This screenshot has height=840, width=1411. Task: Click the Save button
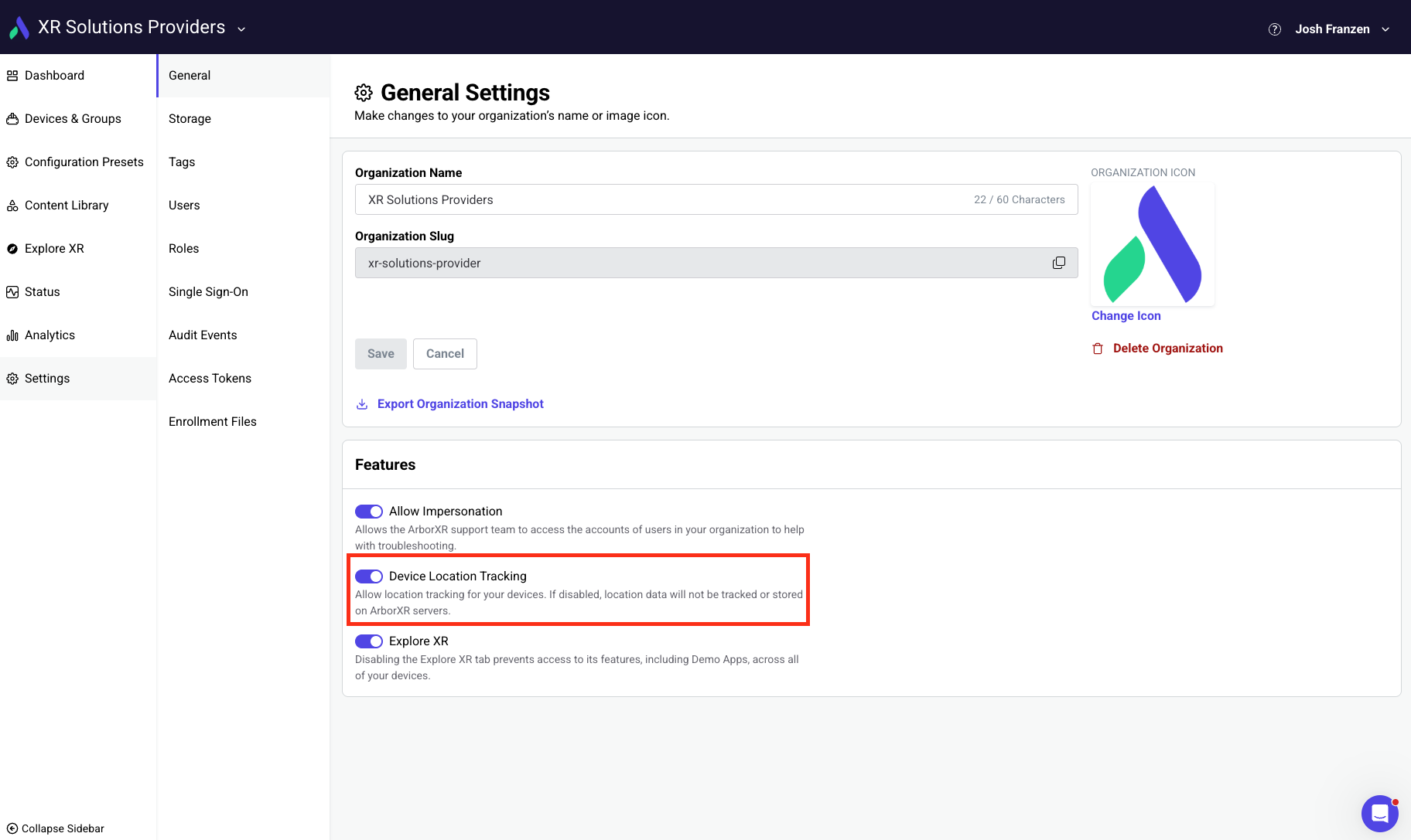[381, 354]
